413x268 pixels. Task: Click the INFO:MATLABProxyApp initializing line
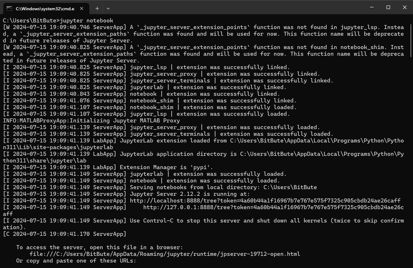pyautogui.click(x=91, y=121)
